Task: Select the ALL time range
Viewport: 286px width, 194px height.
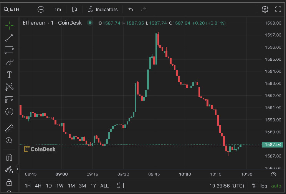Action: pyautogui.click(x=104, y=186)
